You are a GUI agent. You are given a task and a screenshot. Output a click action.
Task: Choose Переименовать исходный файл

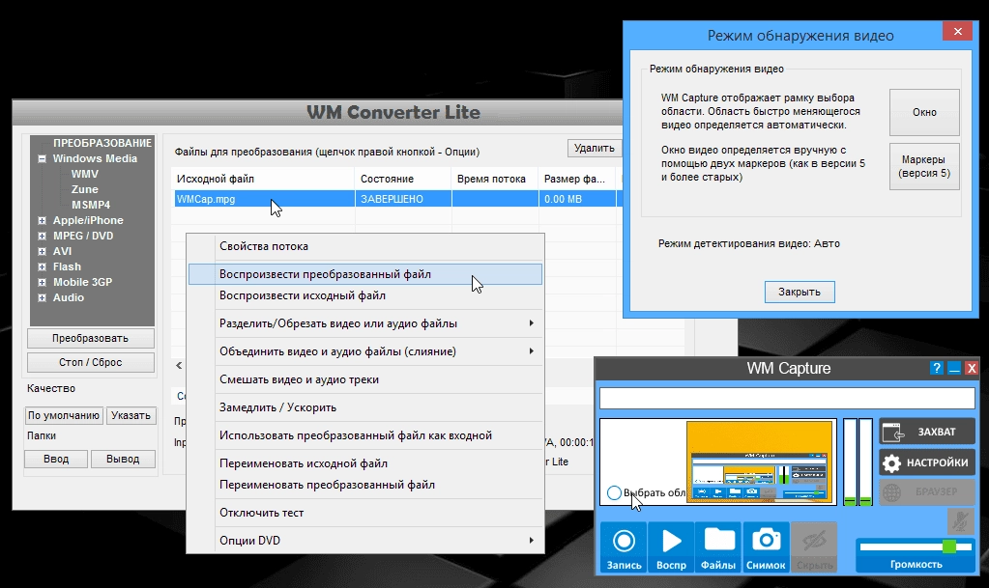(365, 463)
